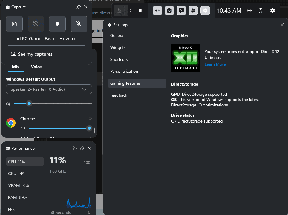The width and height of the screenshot is (288, 215).
Task: Open See my captures
Action: pos(31,54)
